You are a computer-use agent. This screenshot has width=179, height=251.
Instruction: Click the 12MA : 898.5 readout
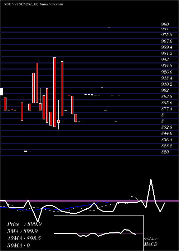pos(24,238)
